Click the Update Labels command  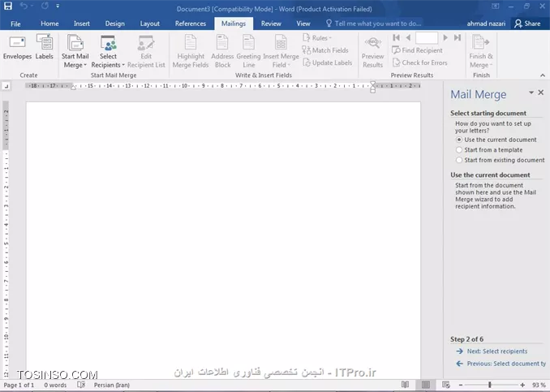click(327, 62)
